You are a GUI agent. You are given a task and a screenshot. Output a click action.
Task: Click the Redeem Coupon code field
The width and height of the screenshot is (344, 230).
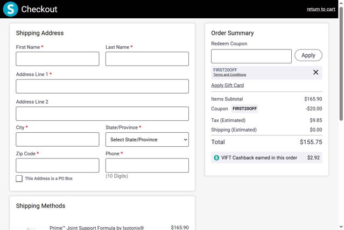251,56
